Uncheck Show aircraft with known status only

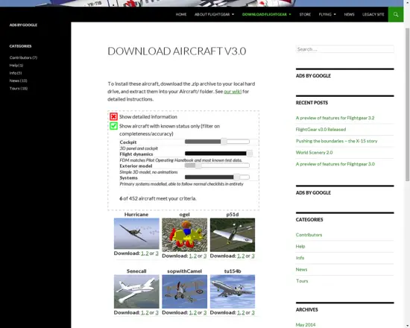click(x=113, y=126)
